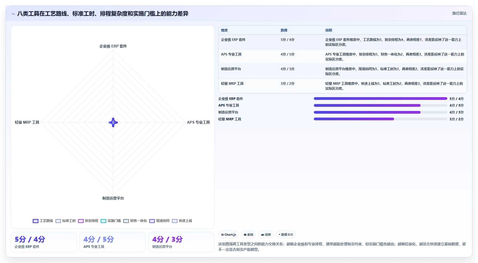Viewport: 478px width, 263px height.
Task: Click the radar chart center data point
Action: tap(113, 122)
